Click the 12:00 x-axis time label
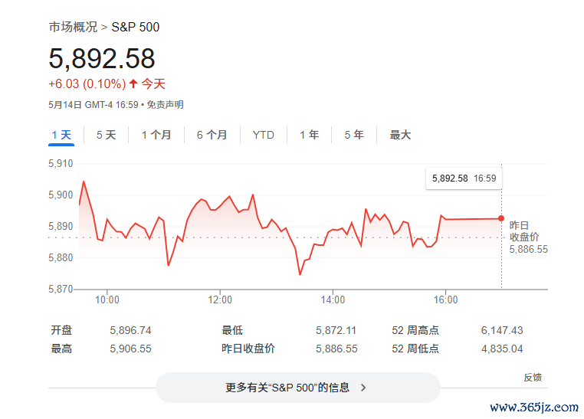 [x=220, y=300]
